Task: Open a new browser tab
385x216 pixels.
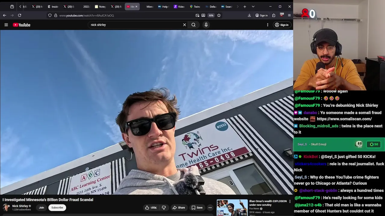Action: pos(245,7)
